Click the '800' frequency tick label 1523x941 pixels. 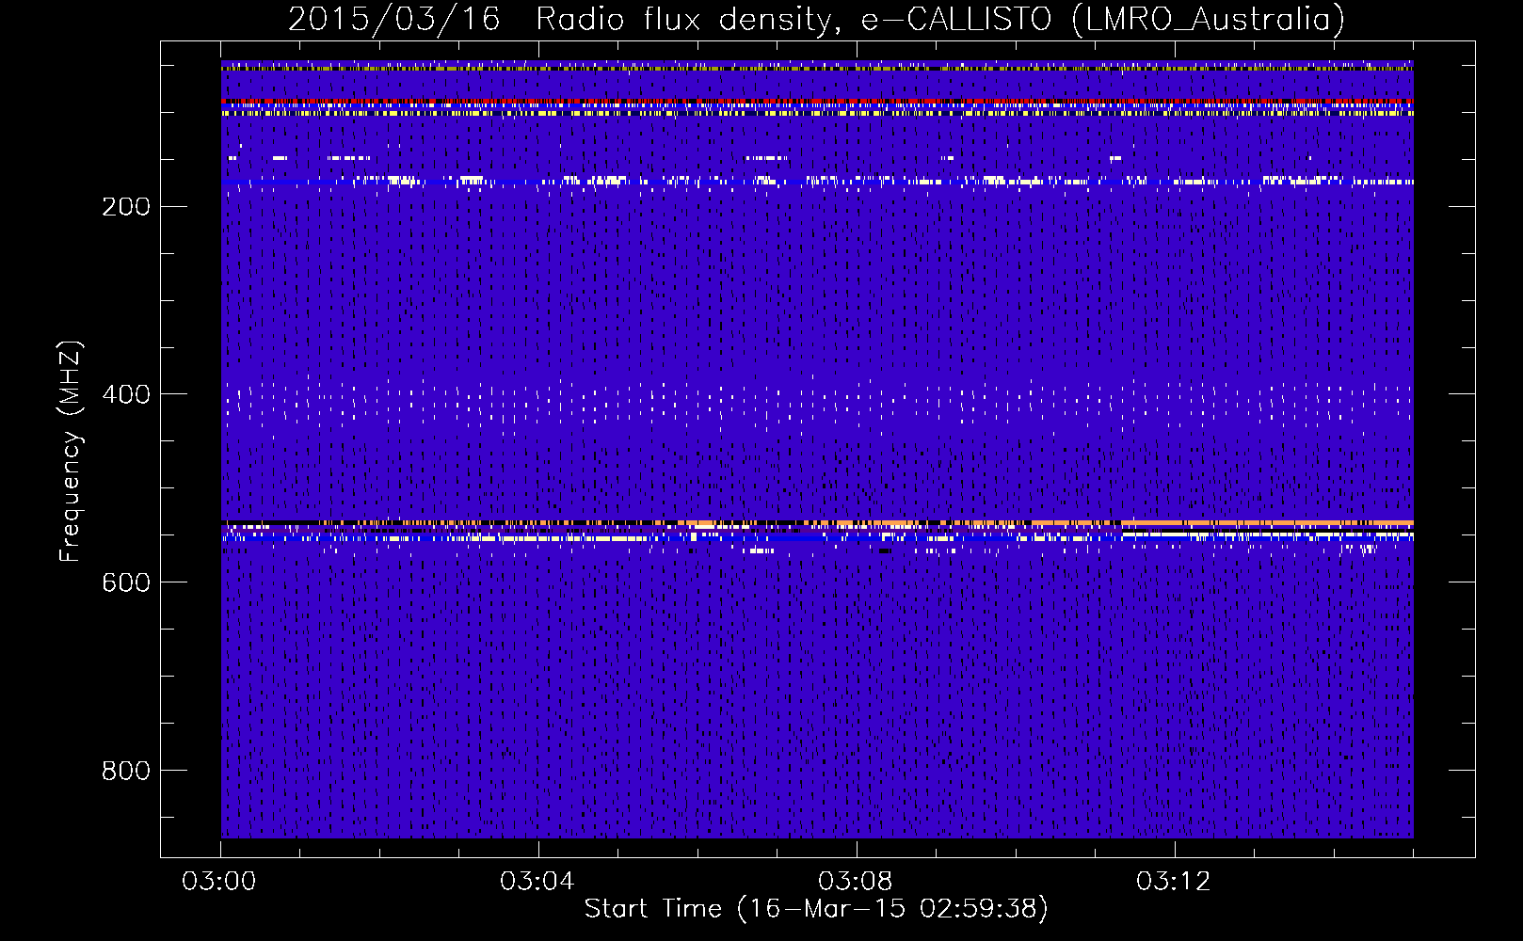(x=126, y=771)
